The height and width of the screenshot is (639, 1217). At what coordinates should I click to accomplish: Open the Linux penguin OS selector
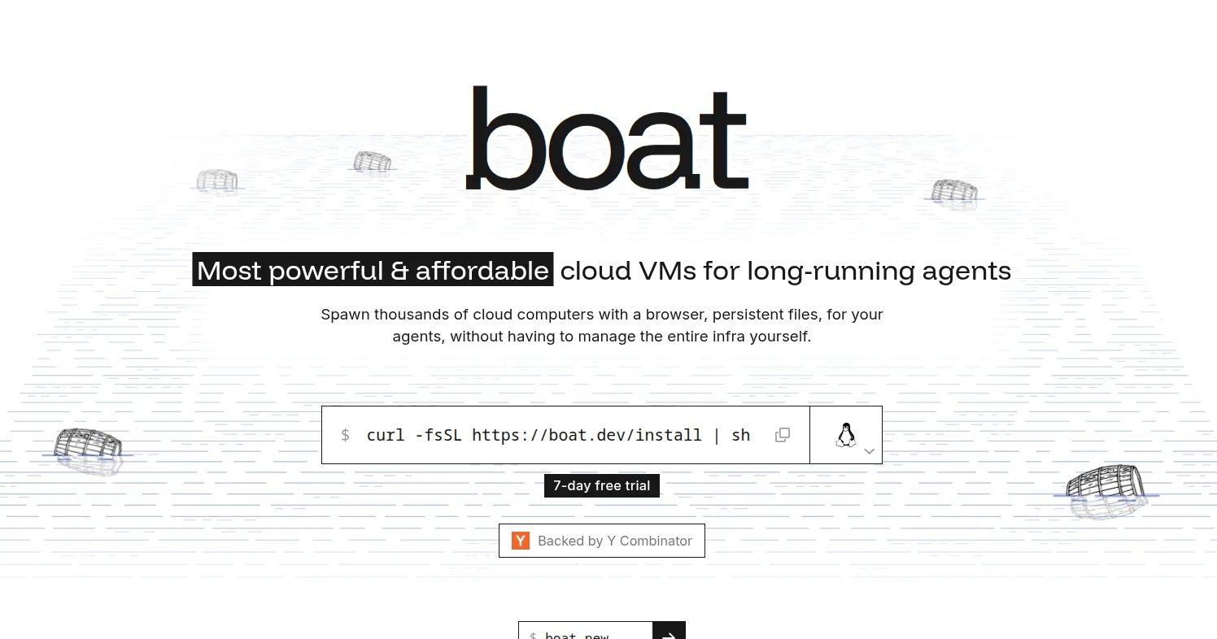[846, 435]
